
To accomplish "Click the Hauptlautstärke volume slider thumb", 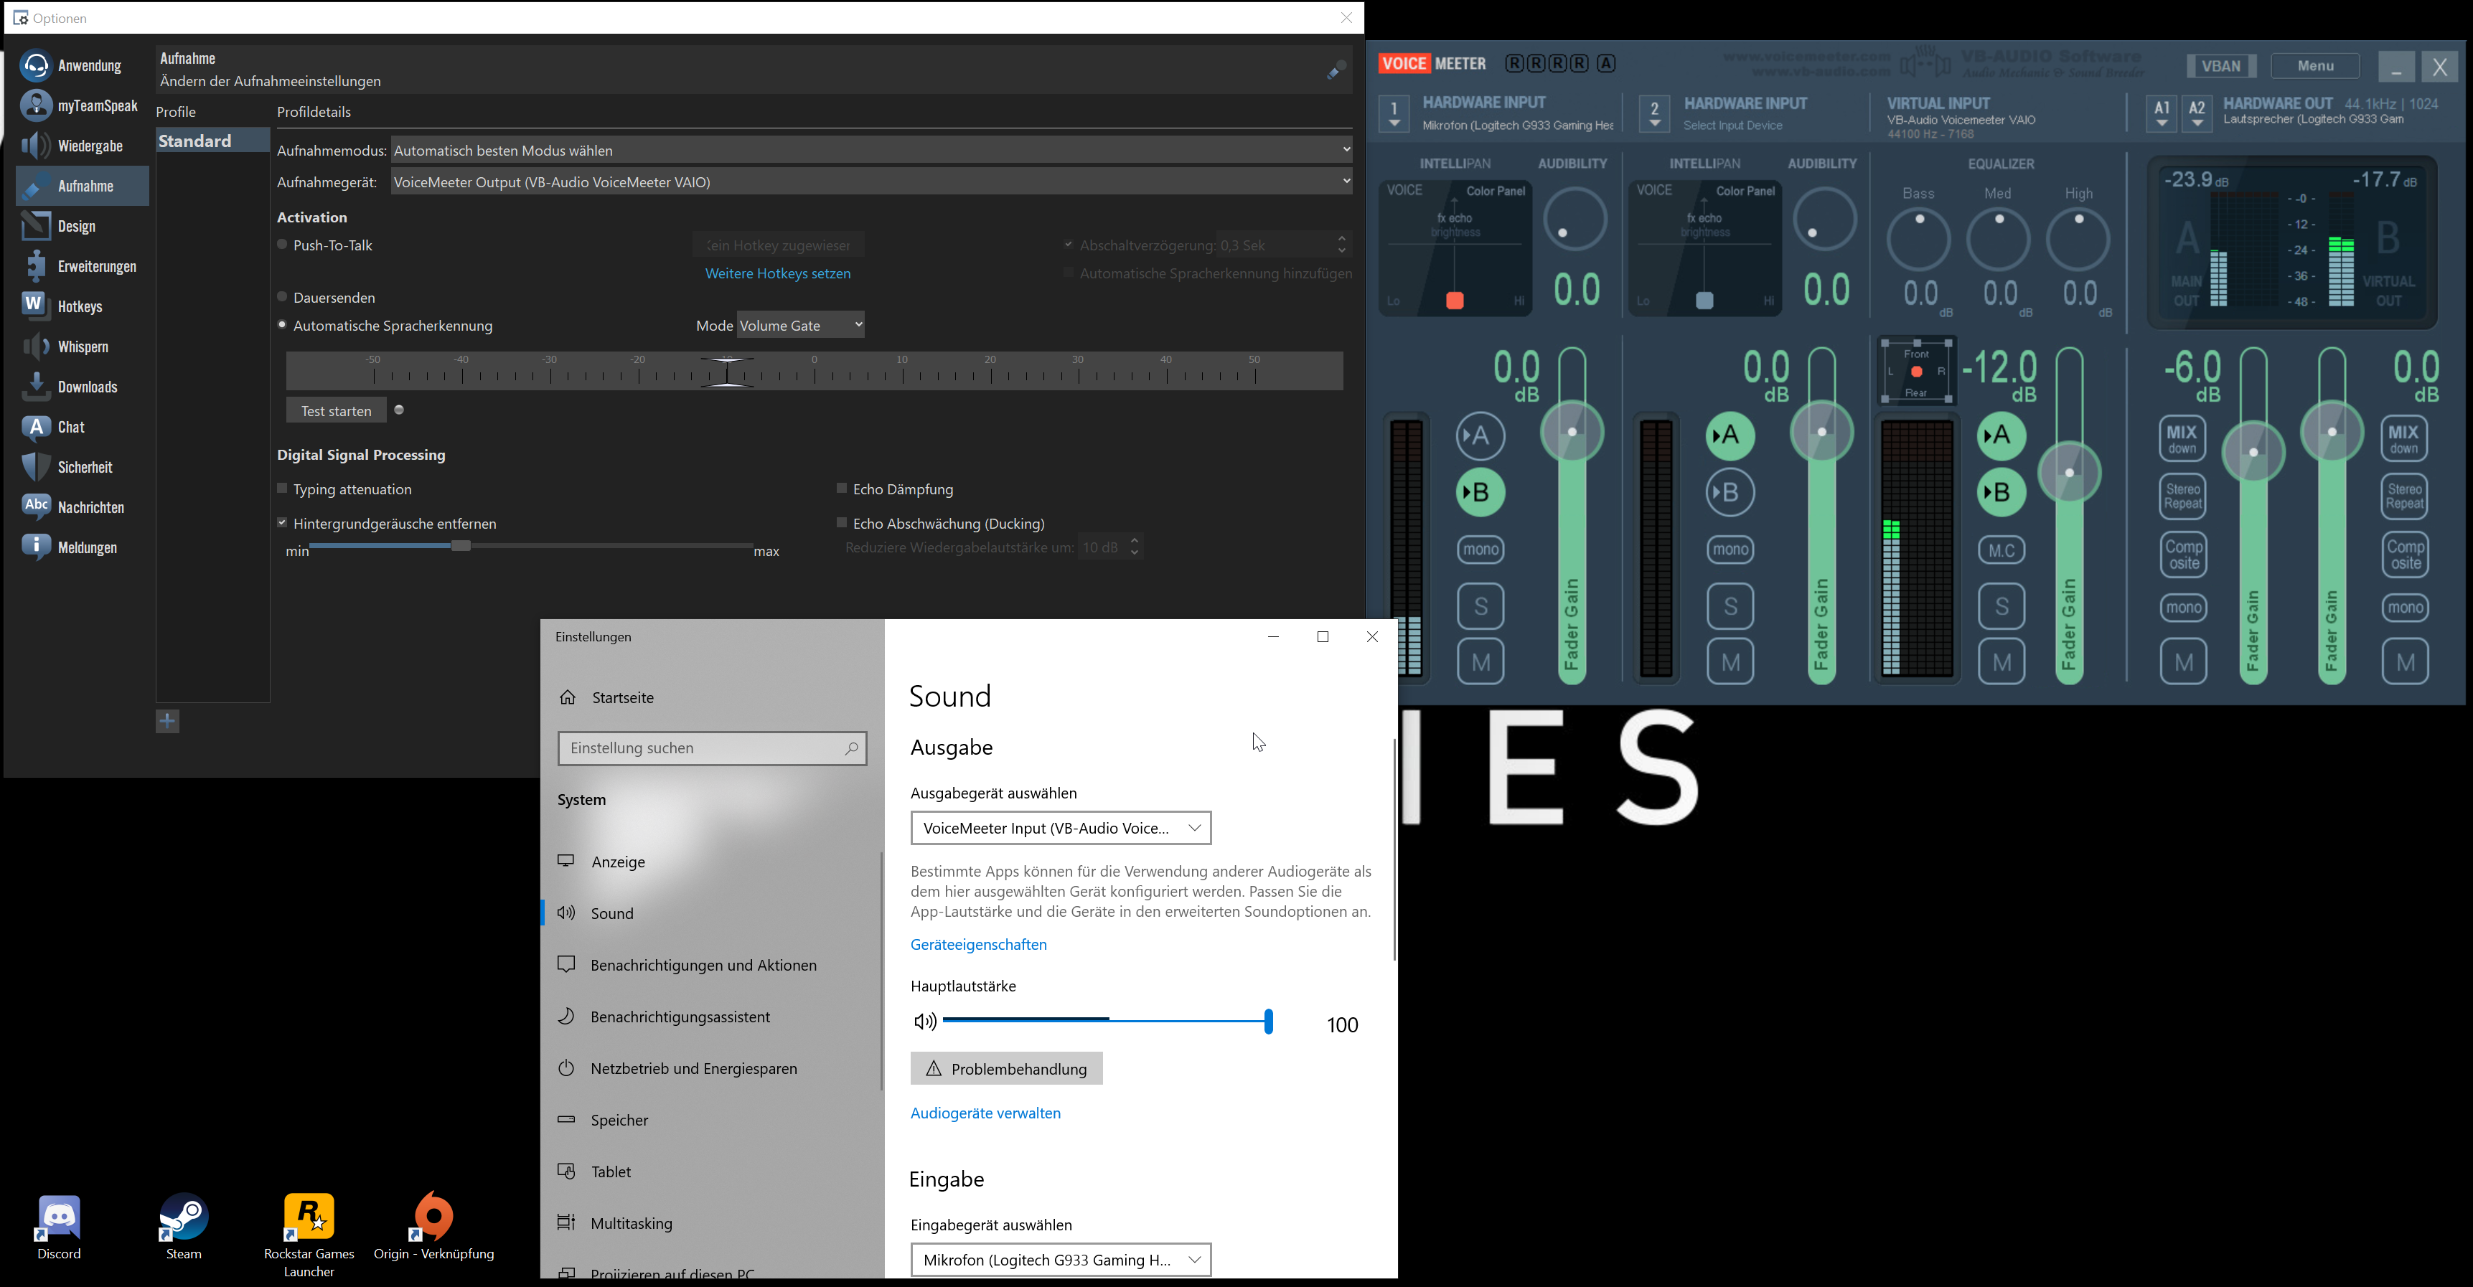I will (x=1268, y=1022).
